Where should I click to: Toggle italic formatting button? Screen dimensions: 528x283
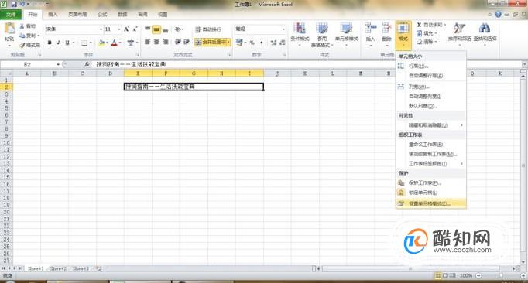pos(58,43)
